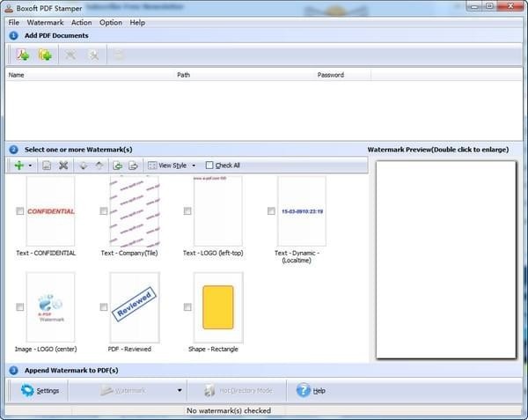The width and height of the screenshot is (528, 420).
Task: Click the export watermark icon
Action: [134, 166]
